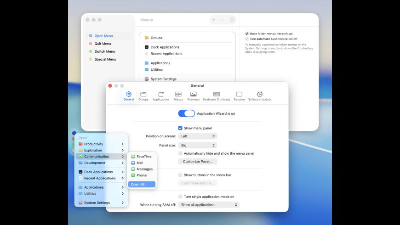Launch FaceTime from the submenu

(x=142, y=157)
